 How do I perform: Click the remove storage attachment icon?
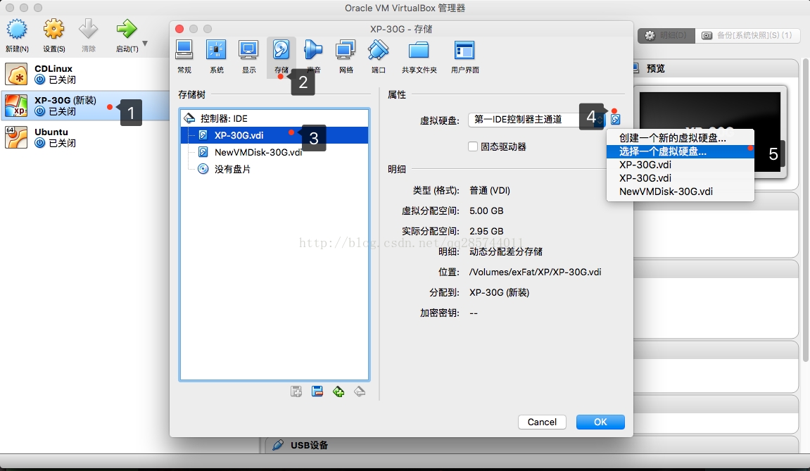(x=317, y=391)
